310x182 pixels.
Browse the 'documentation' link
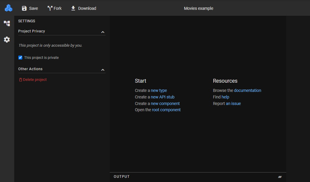click(247, 90)
